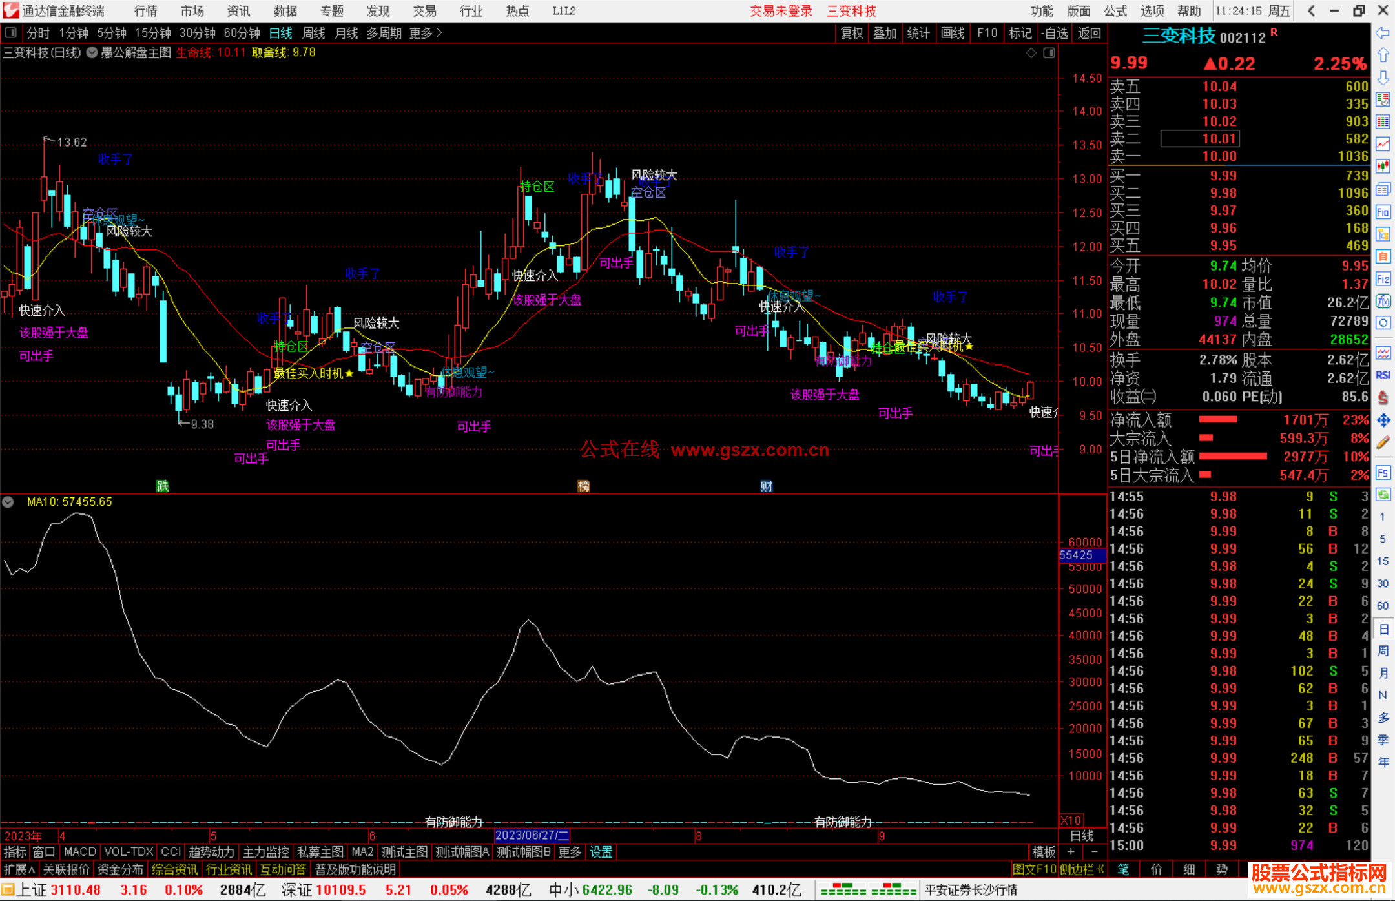Click the candlestick chart sidebar icon
This screenshot has height=901, width=1395.
[x=1383, y=166]
